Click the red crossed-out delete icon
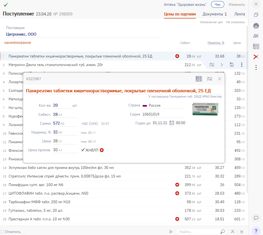 256,57
